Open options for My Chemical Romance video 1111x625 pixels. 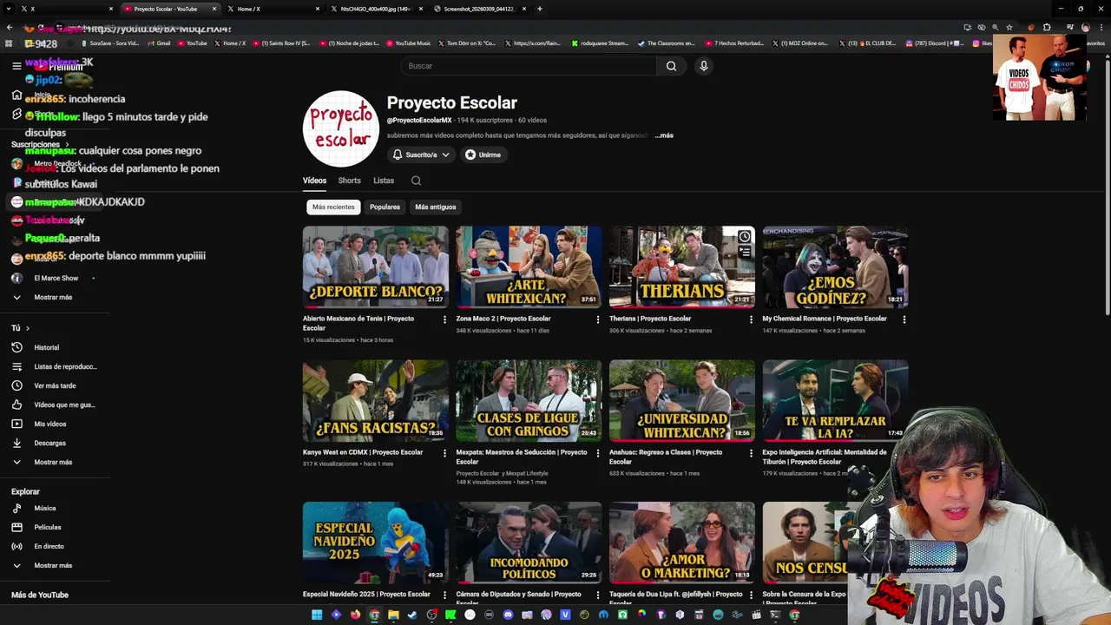click(904, 319)
